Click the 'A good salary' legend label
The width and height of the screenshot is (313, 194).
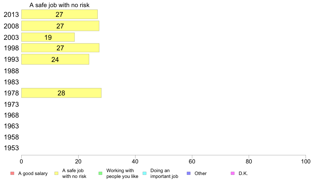pos(33,173)
